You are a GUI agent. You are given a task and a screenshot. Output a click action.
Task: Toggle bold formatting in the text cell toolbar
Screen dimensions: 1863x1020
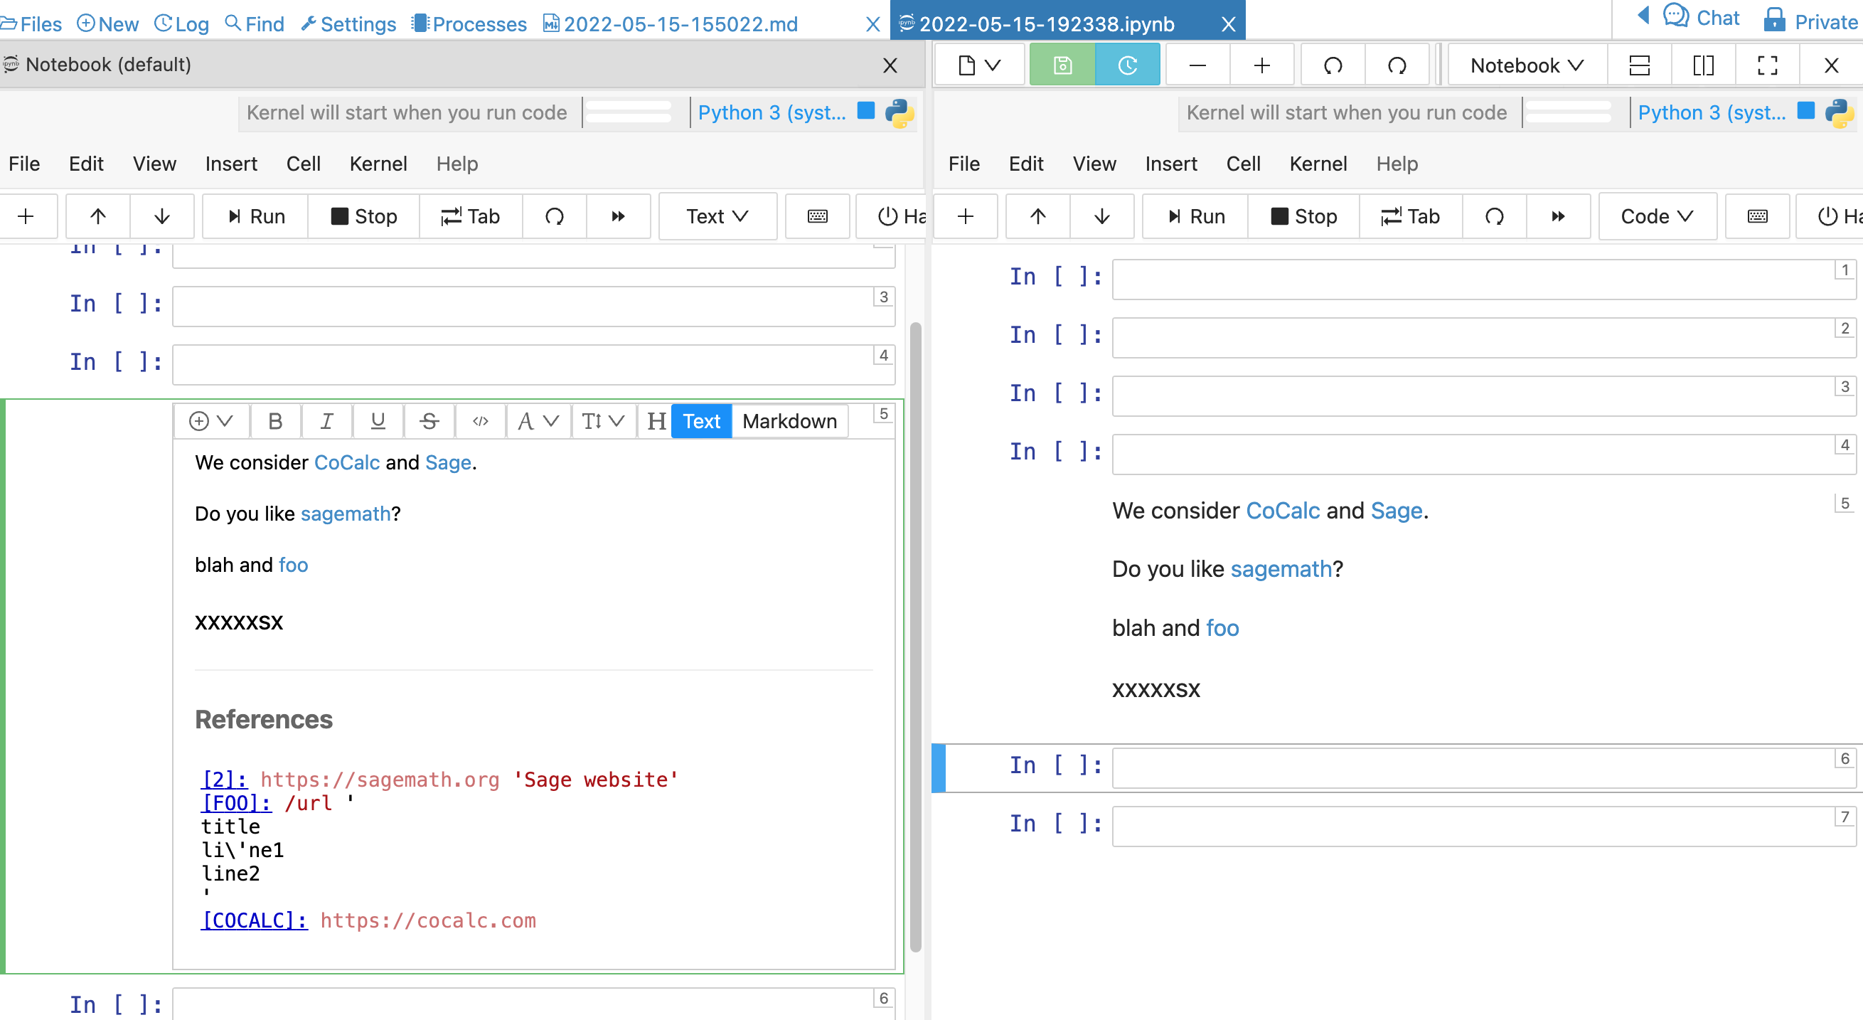tap(274, 421)
